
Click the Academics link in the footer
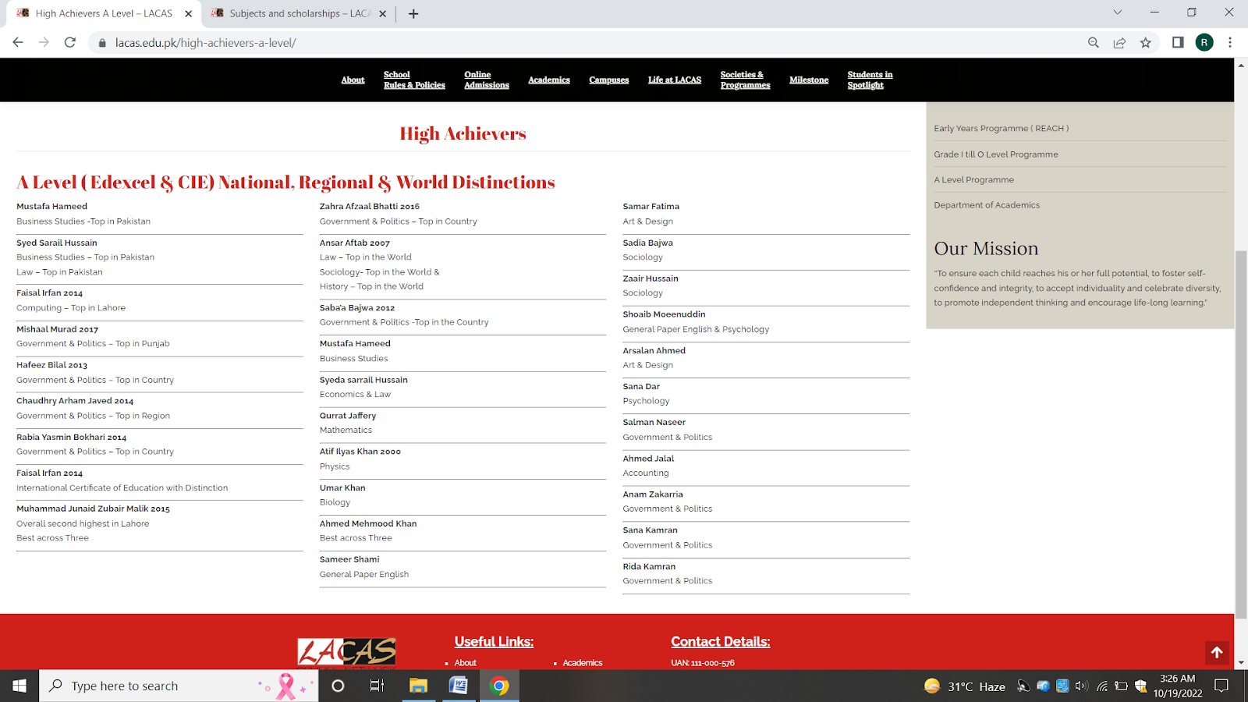[583, 663]
